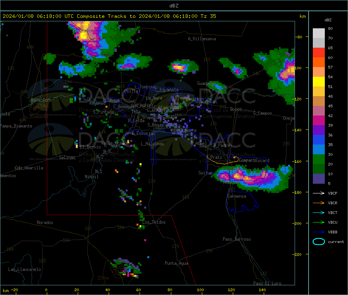
Task: Click the S_Rosas map label
Action: click(155, 125)
